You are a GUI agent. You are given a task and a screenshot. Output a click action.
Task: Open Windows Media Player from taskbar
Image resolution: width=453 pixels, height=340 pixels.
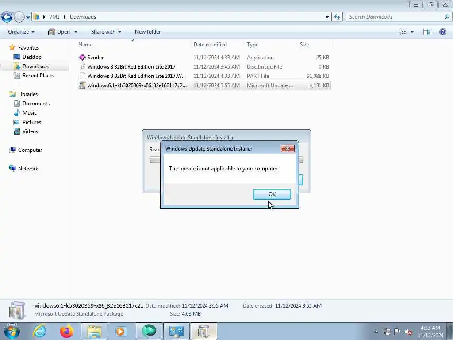pyautogui.click(x=121, y=331)
